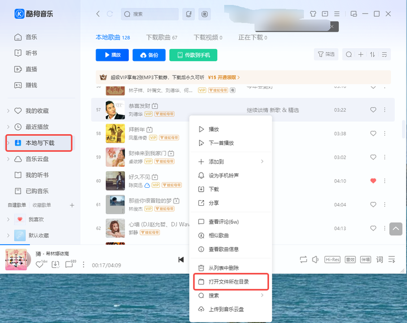
Task: Expand 我的收藏 in the sidebar
Action: (8, 111)
